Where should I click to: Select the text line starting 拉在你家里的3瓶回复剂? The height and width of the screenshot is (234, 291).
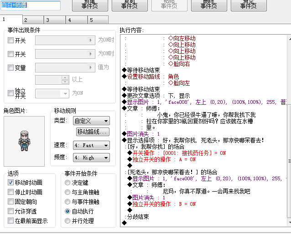click(x=199, y=121)
